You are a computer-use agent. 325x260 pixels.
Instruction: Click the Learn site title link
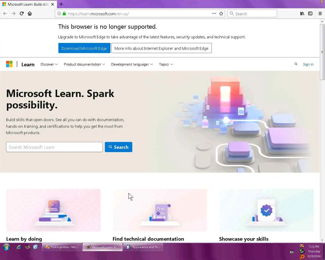coord(28,64)
